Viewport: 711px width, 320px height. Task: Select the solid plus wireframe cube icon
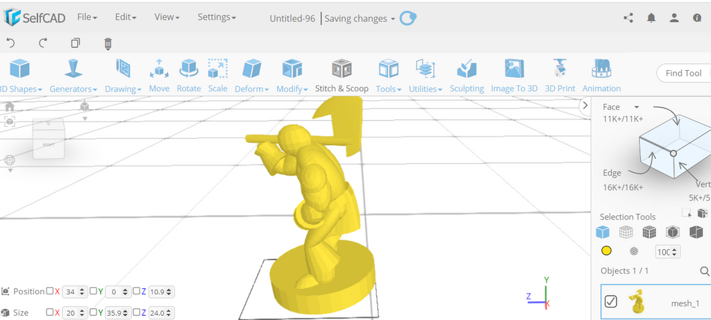[649, 233]
